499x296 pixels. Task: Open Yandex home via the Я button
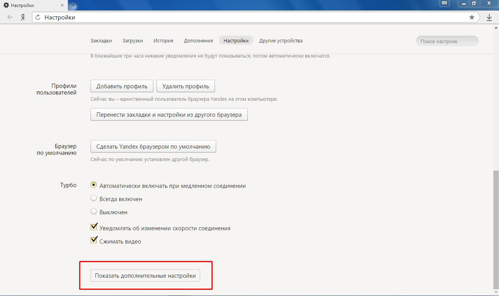(x=23, y=18)
